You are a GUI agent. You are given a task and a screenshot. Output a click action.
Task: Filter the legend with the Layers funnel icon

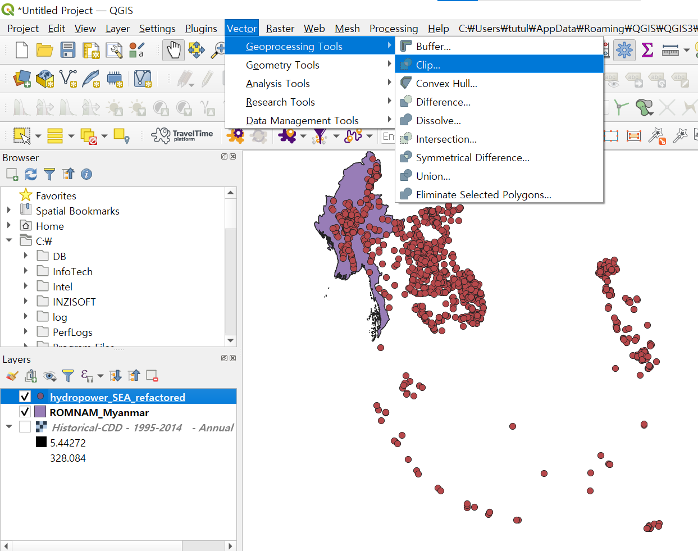coord(68,376)
